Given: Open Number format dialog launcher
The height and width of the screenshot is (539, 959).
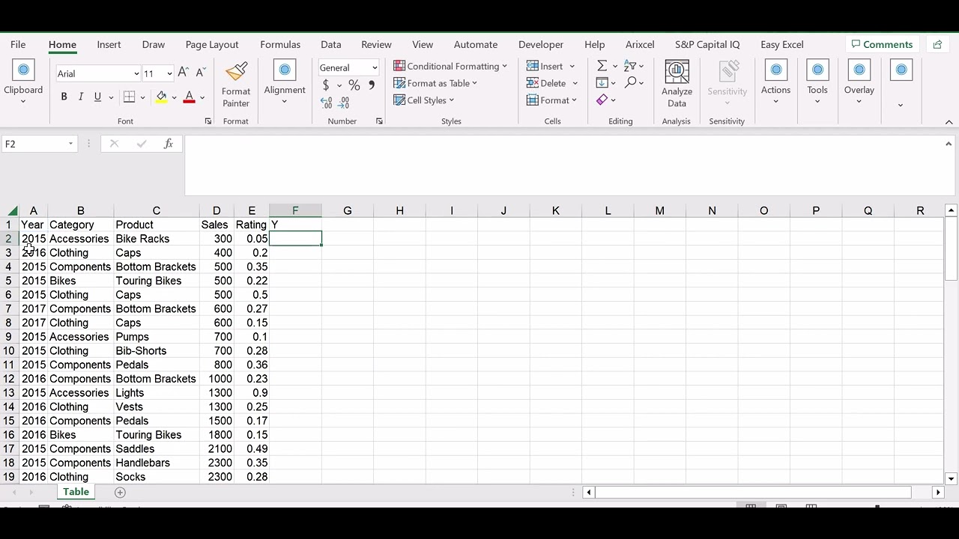Looking at the screenshot, I should click(x=379, y=121).
